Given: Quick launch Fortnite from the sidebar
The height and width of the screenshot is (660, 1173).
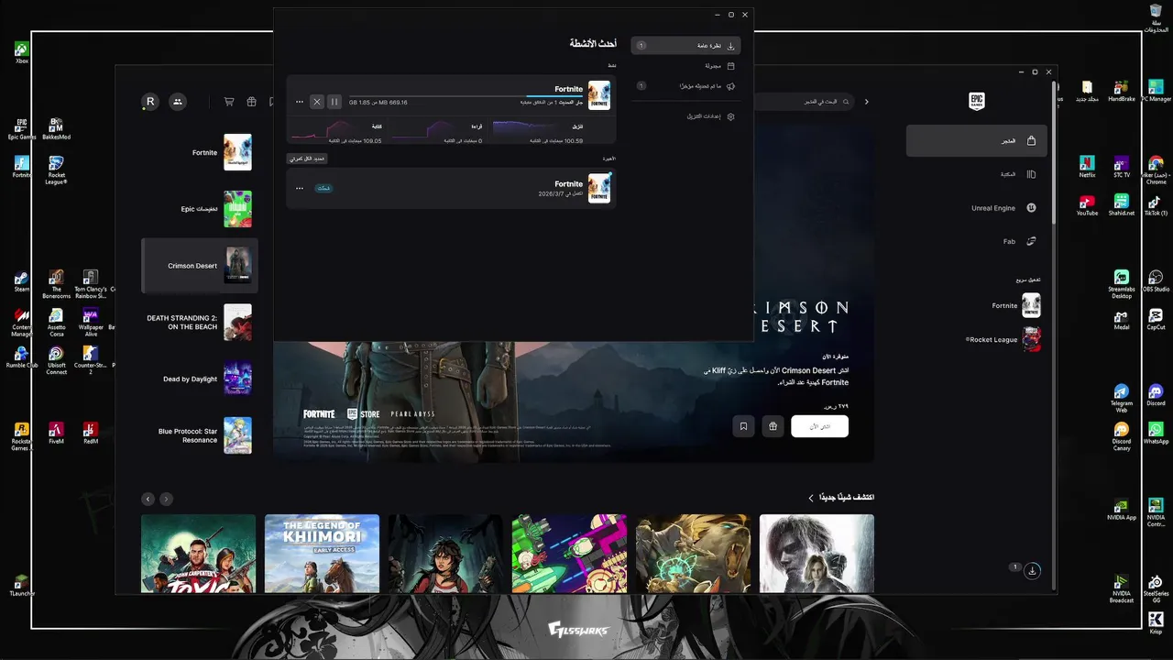Looking at the screenshot, I should coord(1015,305).
